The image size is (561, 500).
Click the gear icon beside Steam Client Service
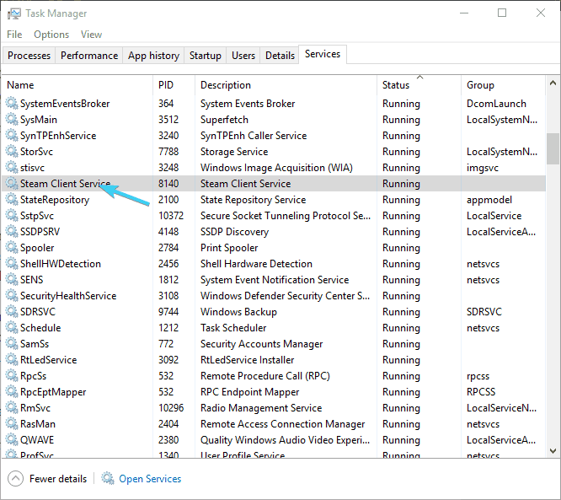pos(12,184)
